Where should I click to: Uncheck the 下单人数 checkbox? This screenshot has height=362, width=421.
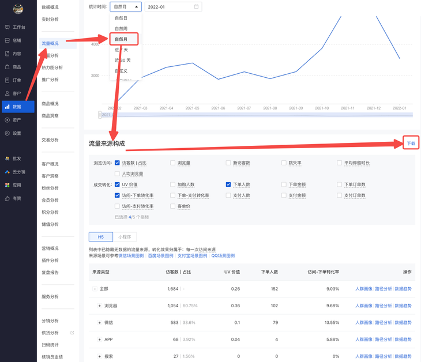click(228, 185)
